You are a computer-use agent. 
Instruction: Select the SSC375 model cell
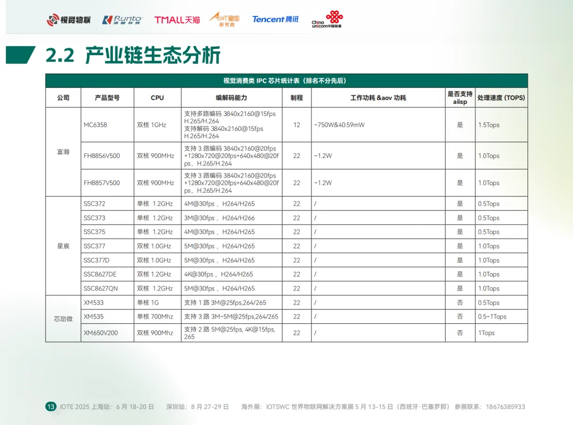pyautogui.click(x=107, y=232)
